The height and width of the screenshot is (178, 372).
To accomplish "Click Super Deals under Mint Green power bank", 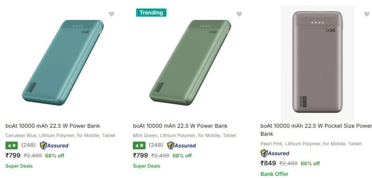I will tap(146, 166).
